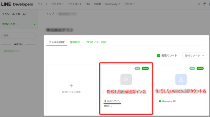Collapse the プロバイダー sidebar section
This screenshot has height=117, width=210.
[34, 24]
